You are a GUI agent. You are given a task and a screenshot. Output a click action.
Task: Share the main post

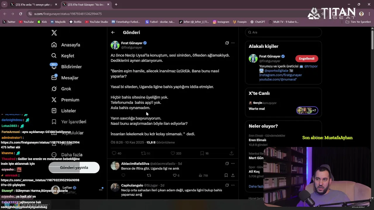click(x=231, y=153)
